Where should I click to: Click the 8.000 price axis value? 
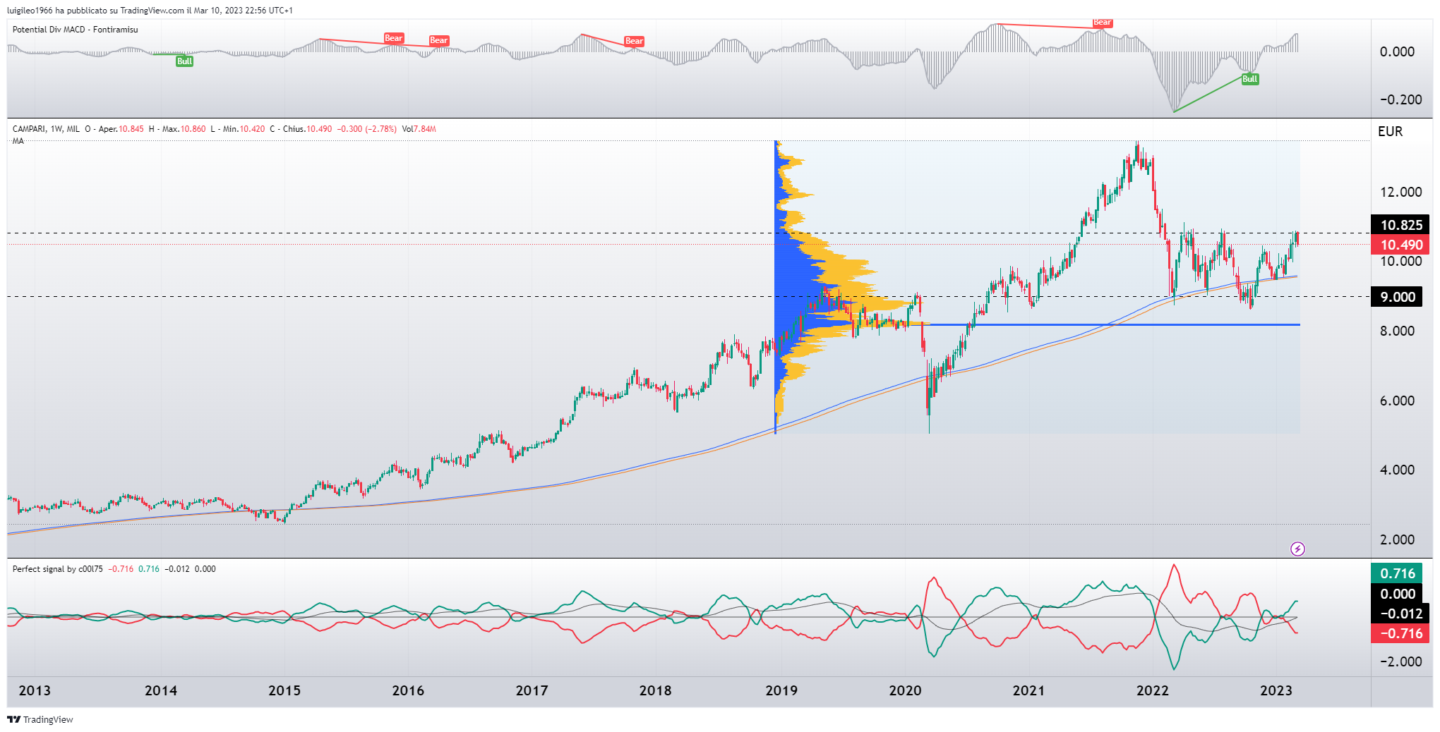[x=1397, y=331]
